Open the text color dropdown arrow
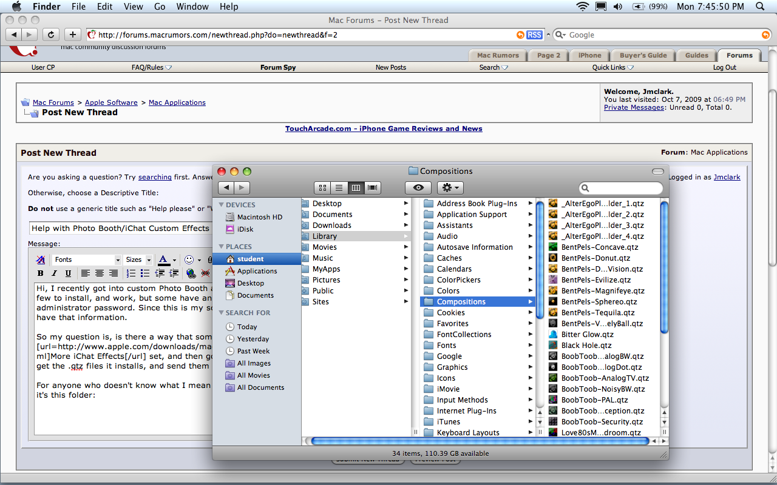777x485 pixels. pyautogui.click(x=175, y=260)
